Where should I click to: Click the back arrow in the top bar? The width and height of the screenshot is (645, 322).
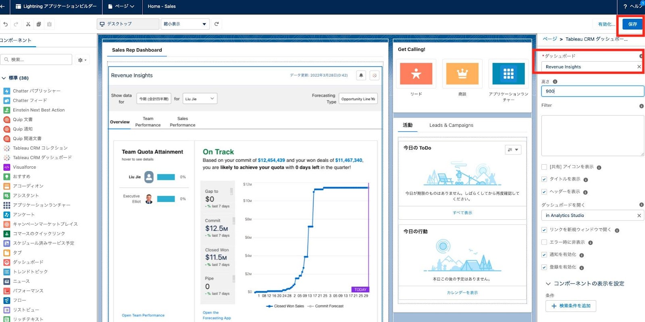[2, 6]
